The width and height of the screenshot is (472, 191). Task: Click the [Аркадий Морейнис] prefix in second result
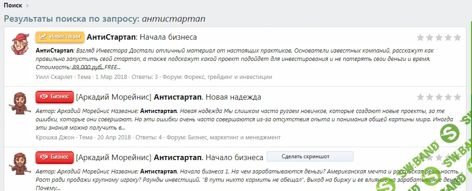[x=113, y=97]
